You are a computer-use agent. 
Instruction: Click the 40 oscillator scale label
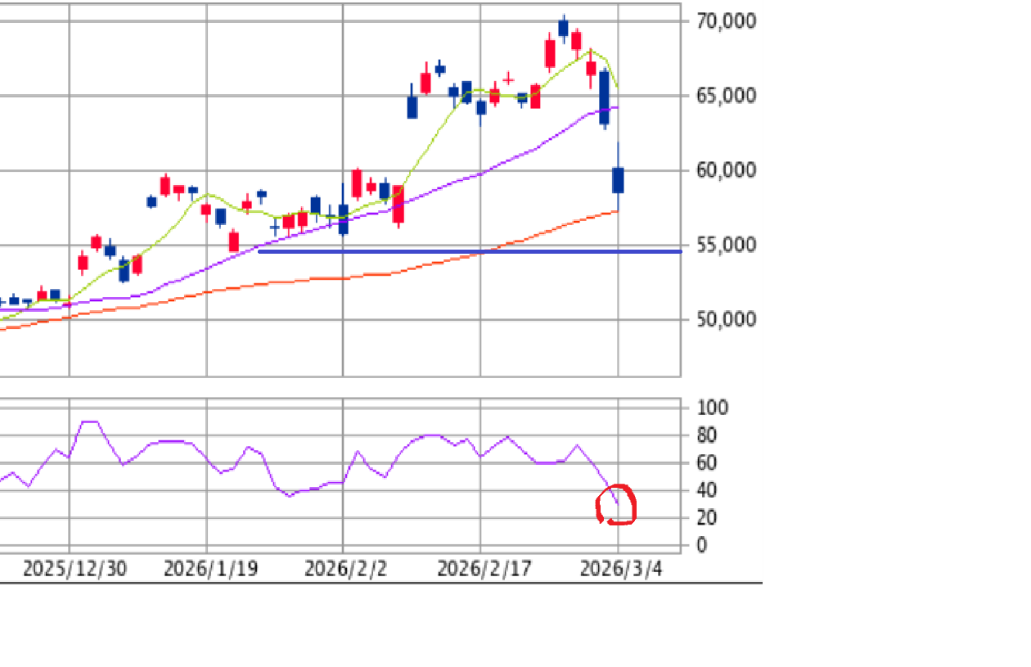click(706, 490)
